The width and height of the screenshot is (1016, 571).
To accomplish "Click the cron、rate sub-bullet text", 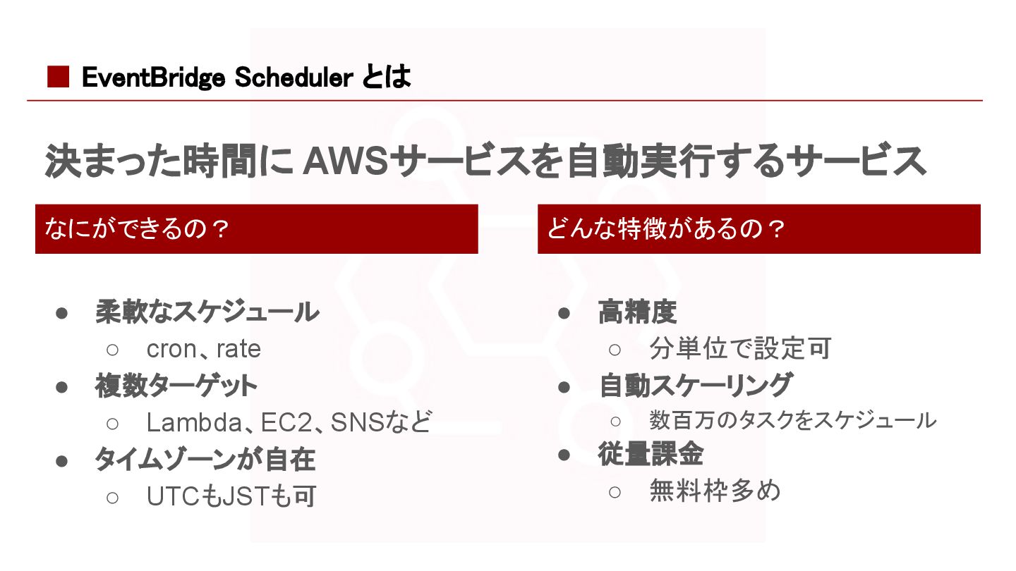I will [204, 349].
